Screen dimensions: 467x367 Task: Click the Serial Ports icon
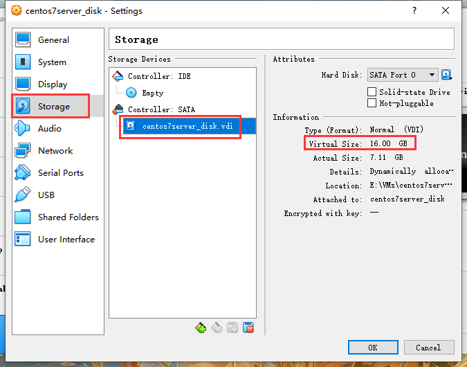(x=23, y=172)
